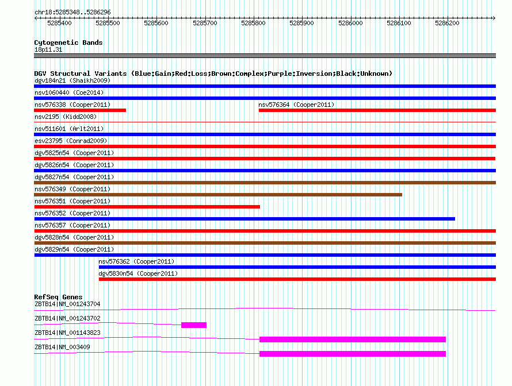Screen dimensions: 512x386
Task: Select variant label dgv184n21 (Shaikh2009)
Action: point(72,80)
